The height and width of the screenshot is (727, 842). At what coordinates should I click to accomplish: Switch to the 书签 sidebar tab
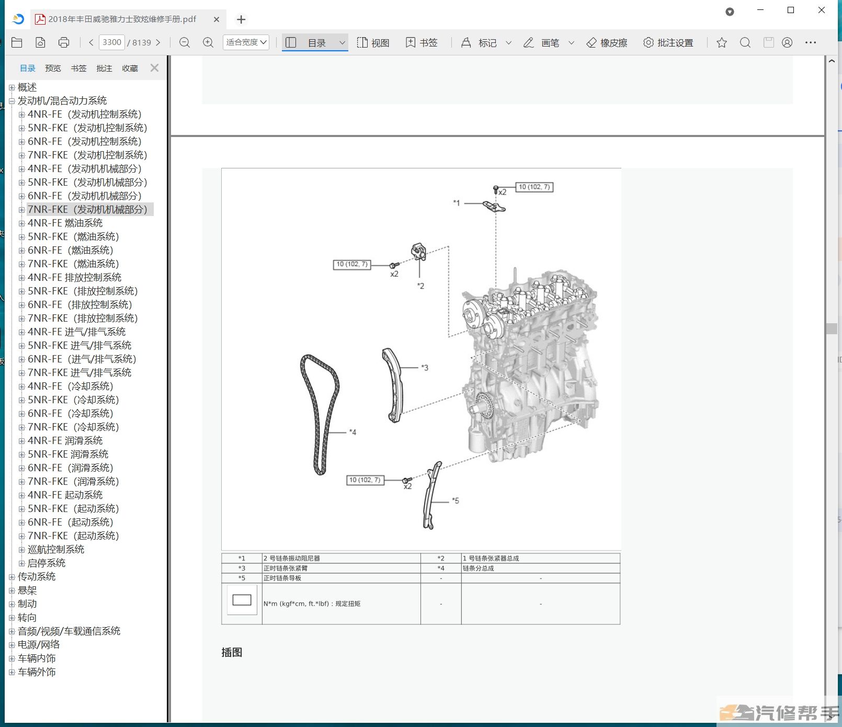[x=78, y=69]
